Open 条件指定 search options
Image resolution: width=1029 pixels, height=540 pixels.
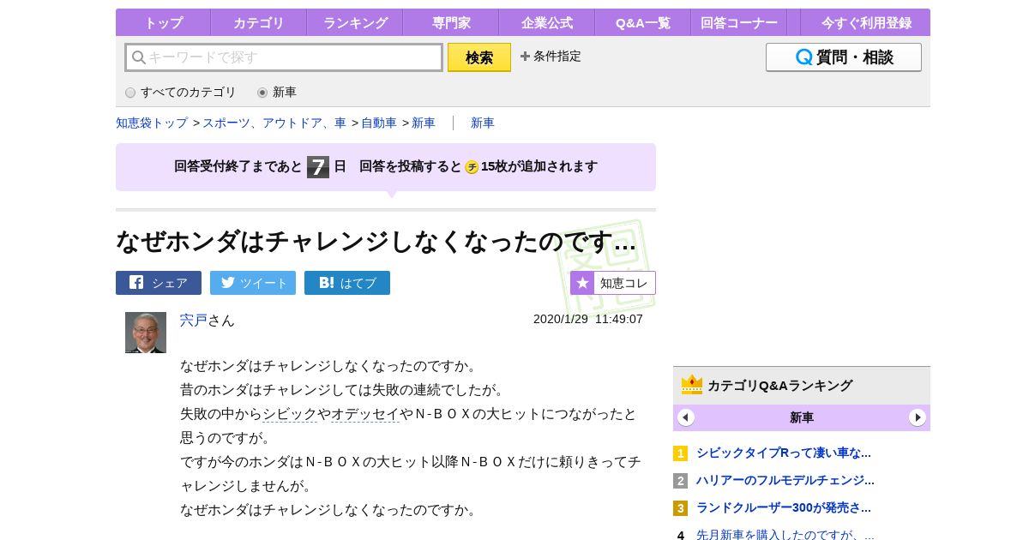(551, 57)
